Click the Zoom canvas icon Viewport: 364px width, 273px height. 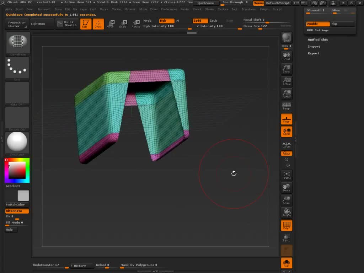tap(287, 69)
